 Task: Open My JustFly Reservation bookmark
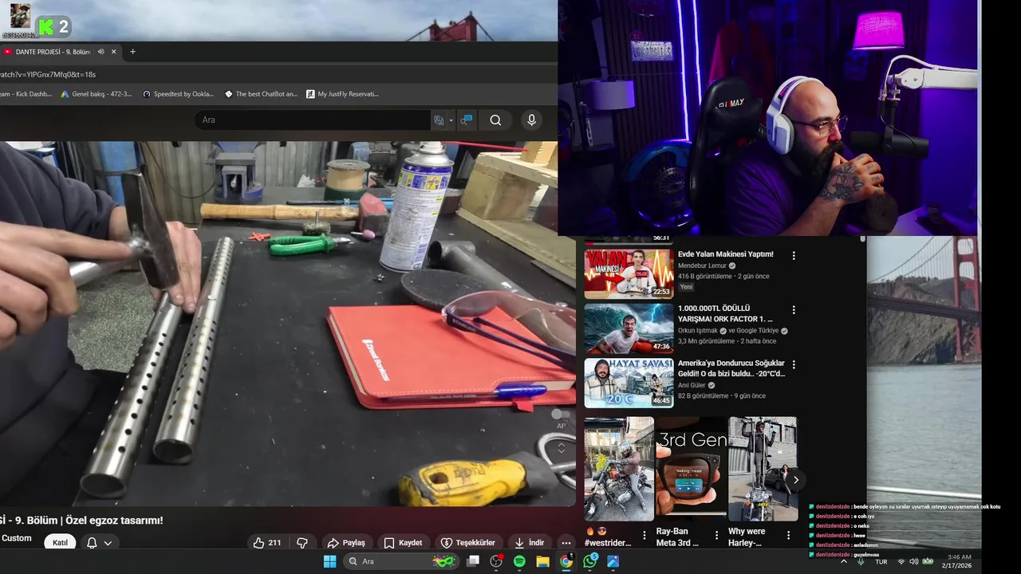(x=343, y=94)
